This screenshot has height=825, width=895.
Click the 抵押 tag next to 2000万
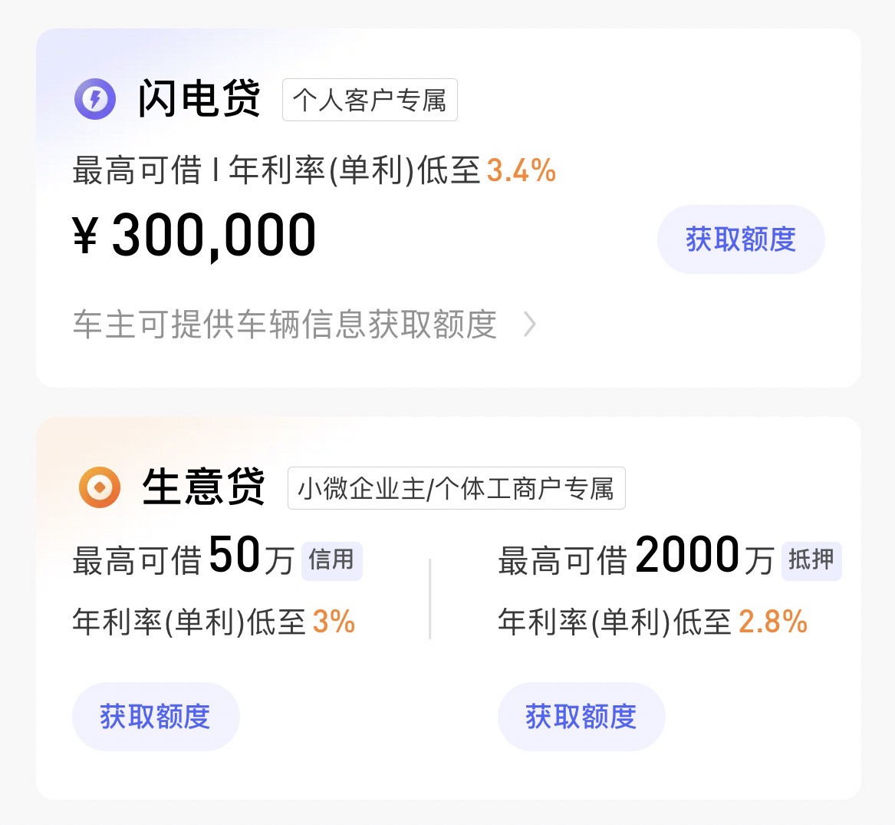811,562
